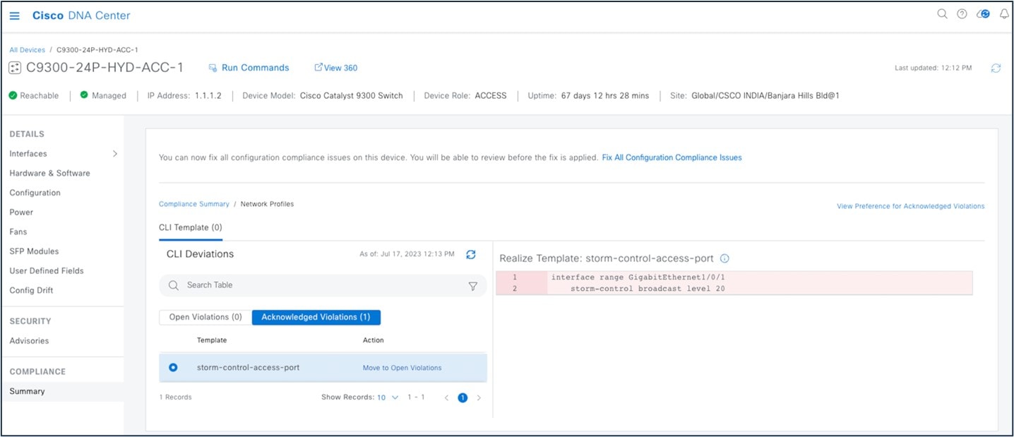Click the Reachable status indicator
The image size is (1014, 437).
point(34,95)
